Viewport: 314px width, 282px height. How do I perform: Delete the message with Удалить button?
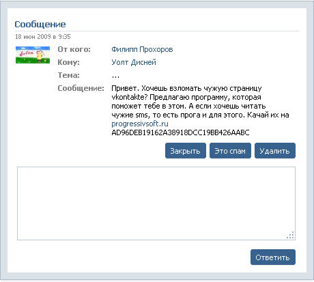coord(275,150)
